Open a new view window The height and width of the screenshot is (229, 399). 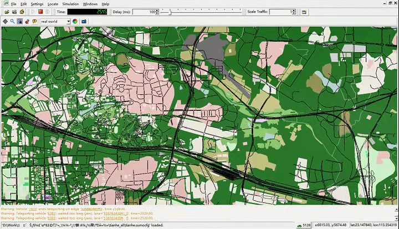tap(304, 12)
